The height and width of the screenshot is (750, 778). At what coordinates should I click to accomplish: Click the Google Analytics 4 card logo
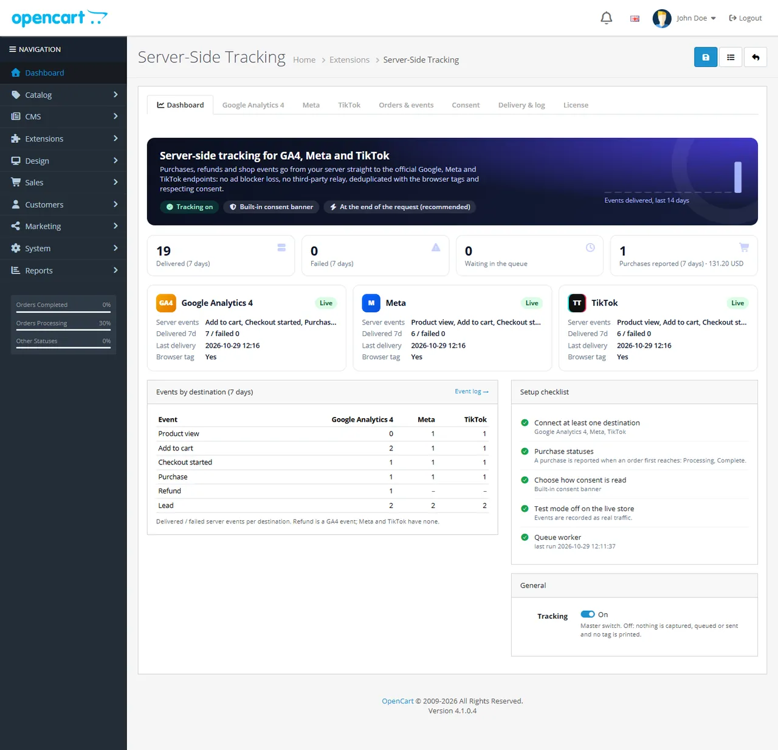point(166,303)
